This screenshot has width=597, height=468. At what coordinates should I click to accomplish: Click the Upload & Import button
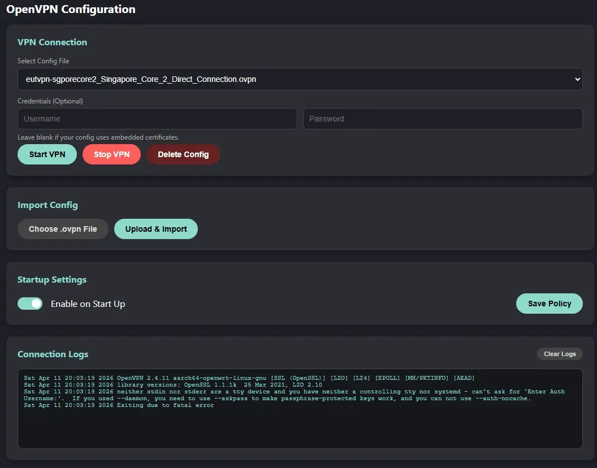point(156,229)
